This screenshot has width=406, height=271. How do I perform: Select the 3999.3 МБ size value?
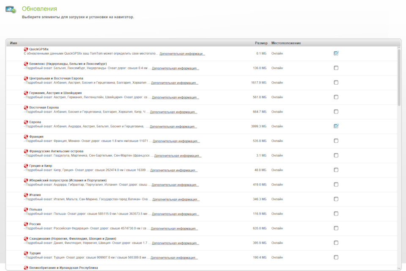click(x=259, y=126)
